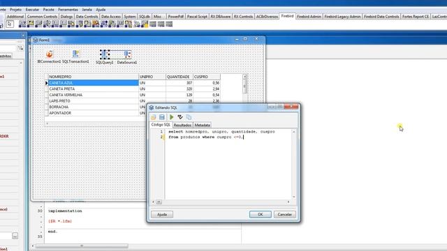Viewport: 447px width, 251px height.
Task: Select CANETA VERMELHA row in grid
Action: 133,95
